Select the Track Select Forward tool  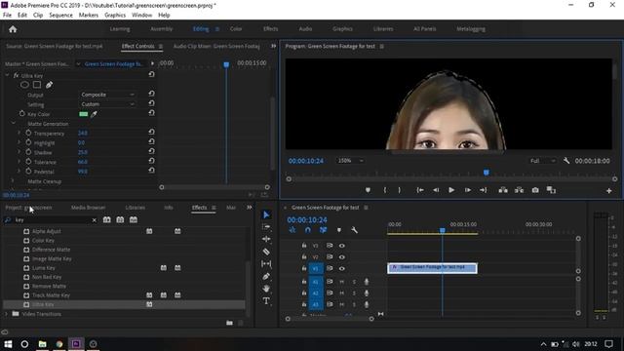pos(266,227)
